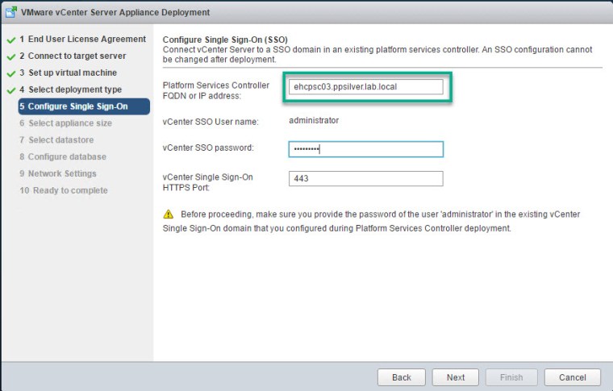Click green checkmark beside Set up virtual machine

pos(11,73)
